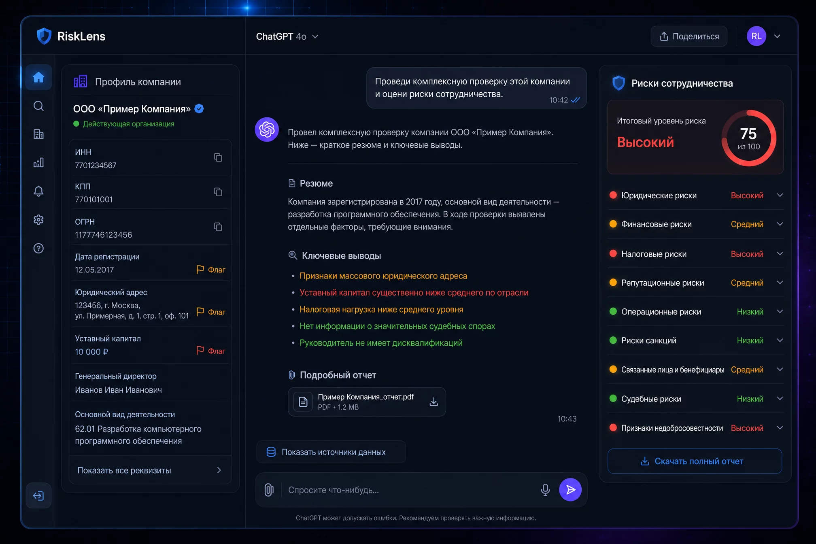The image size is (816, 544).
Task: Send the message with arrow button
Action: coord(570,490)
